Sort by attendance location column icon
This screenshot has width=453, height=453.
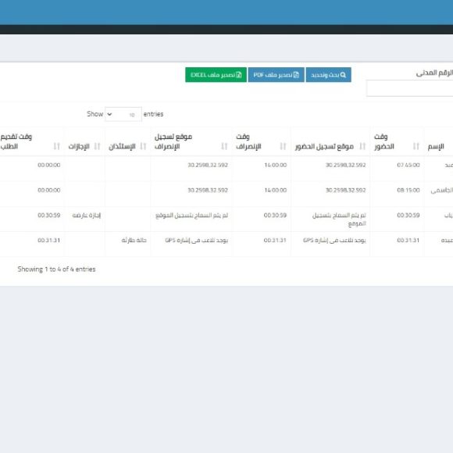pyautogui.click(x=362, y=147)
